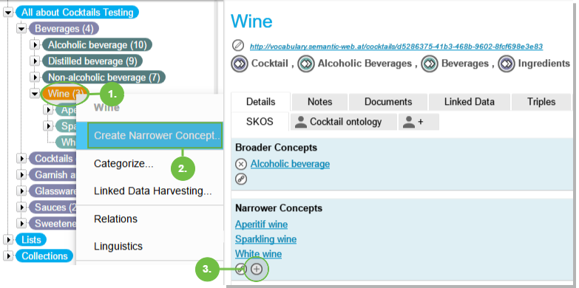Expand the Collections tree node
The width and height of the screenshot is (579, 288).
pyautogui.click(x=8, y=256)
